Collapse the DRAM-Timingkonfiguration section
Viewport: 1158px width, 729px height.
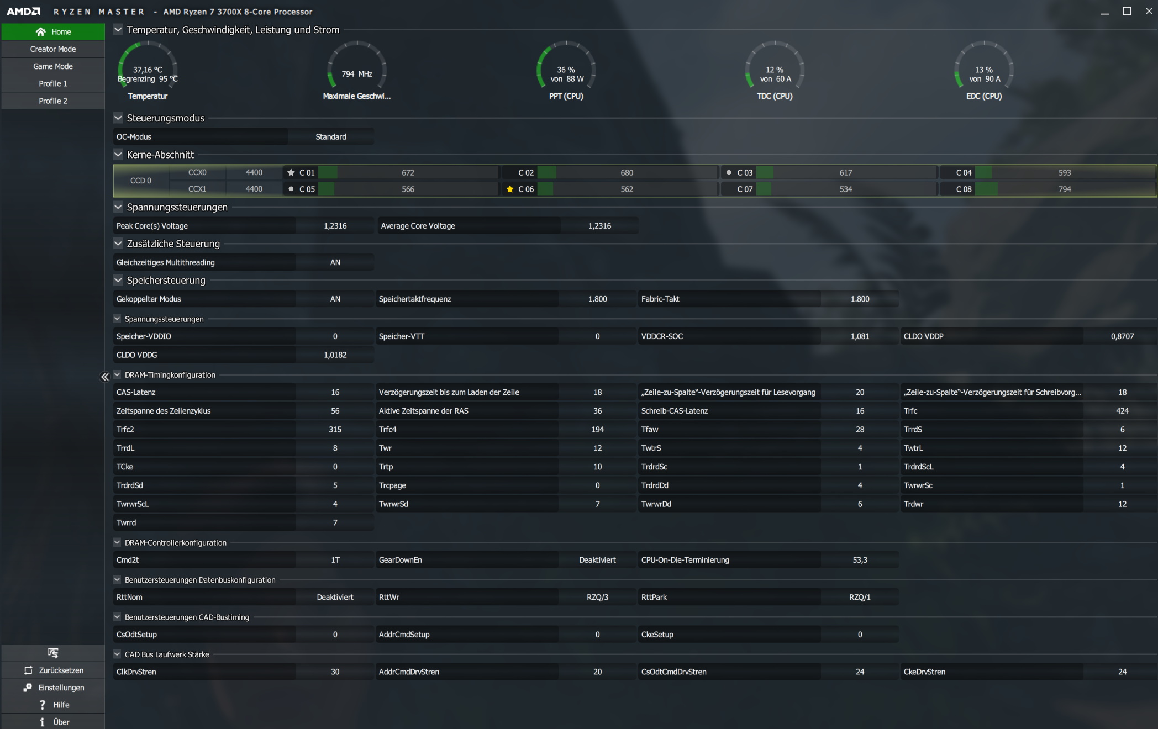(117, 374)
